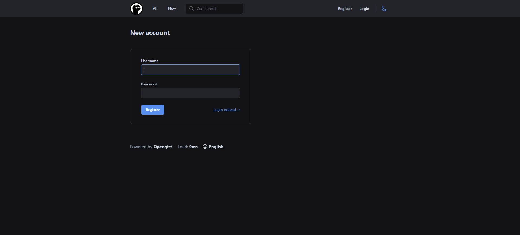The image size is (520, 235).
Task: Click inside the Password text field
Action: (190, 93)
